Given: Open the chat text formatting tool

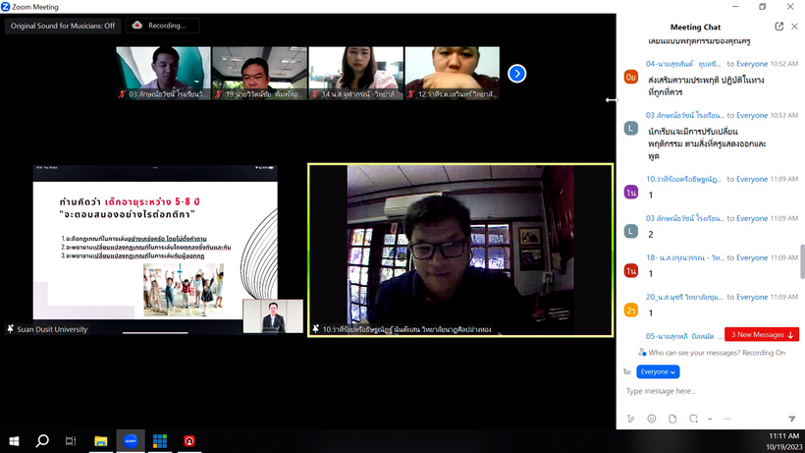Looking at the screenshot, I should [630, 419].
